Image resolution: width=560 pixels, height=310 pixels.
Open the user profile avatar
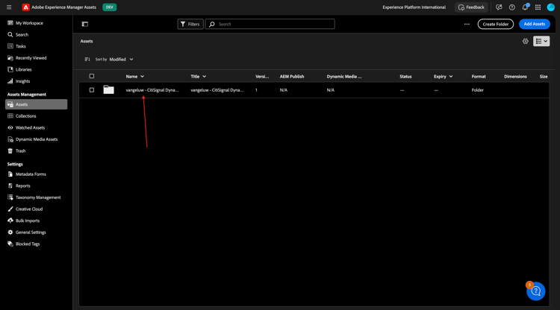[551, 7]
